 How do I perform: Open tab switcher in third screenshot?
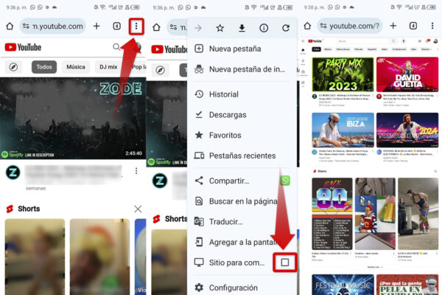click(x=413, y=26)
